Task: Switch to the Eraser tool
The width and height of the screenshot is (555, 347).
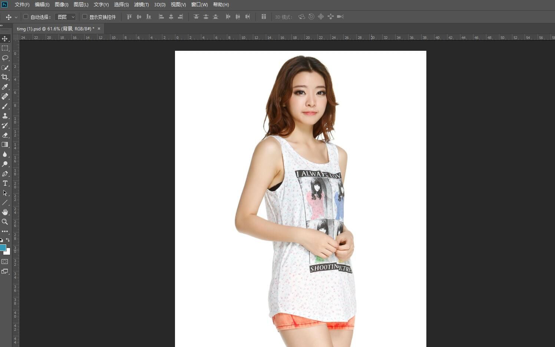Action: [x=5, y=135]
